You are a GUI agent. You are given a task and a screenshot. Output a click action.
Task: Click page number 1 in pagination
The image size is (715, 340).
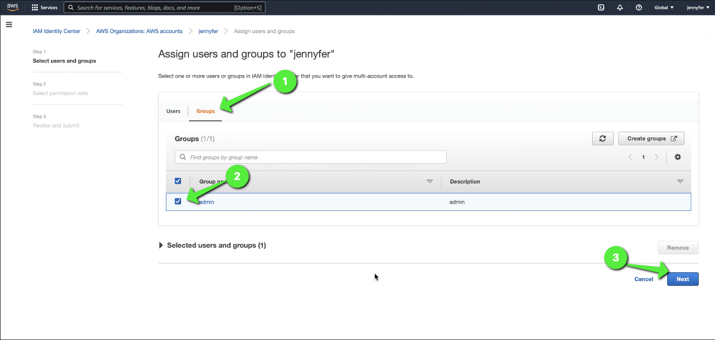click(x=644, y=157)
